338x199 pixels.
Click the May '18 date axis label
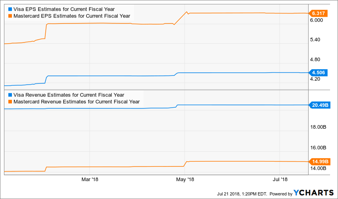coord(185,179)
